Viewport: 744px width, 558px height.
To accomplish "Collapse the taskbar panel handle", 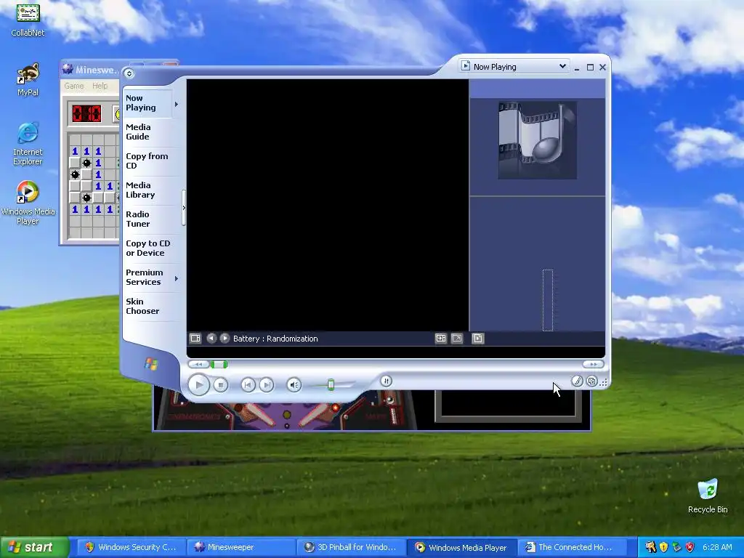I will [184, 208].
